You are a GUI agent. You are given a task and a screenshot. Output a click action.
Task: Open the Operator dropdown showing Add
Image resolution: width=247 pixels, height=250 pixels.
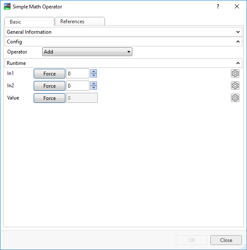pyautogui.click(x=87, y=52)
